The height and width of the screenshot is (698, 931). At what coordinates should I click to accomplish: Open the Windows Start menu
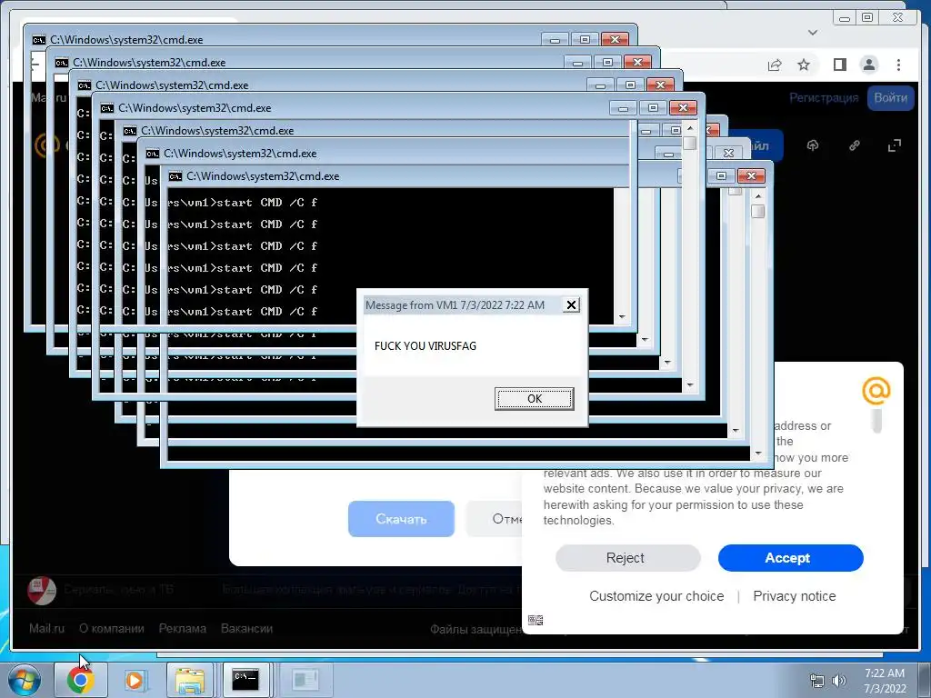tap(24, 680)
